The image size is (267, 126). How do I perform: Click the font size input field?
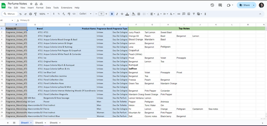[101, 14]
